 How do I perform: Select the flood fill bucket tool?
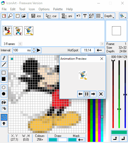4,102
